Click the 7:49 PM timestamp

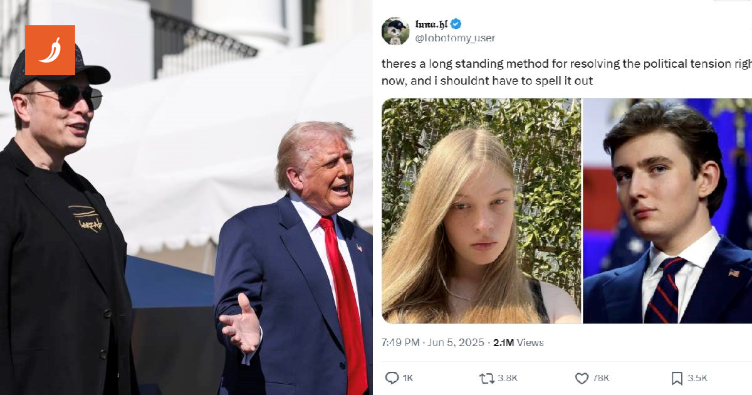click(400, 342)
